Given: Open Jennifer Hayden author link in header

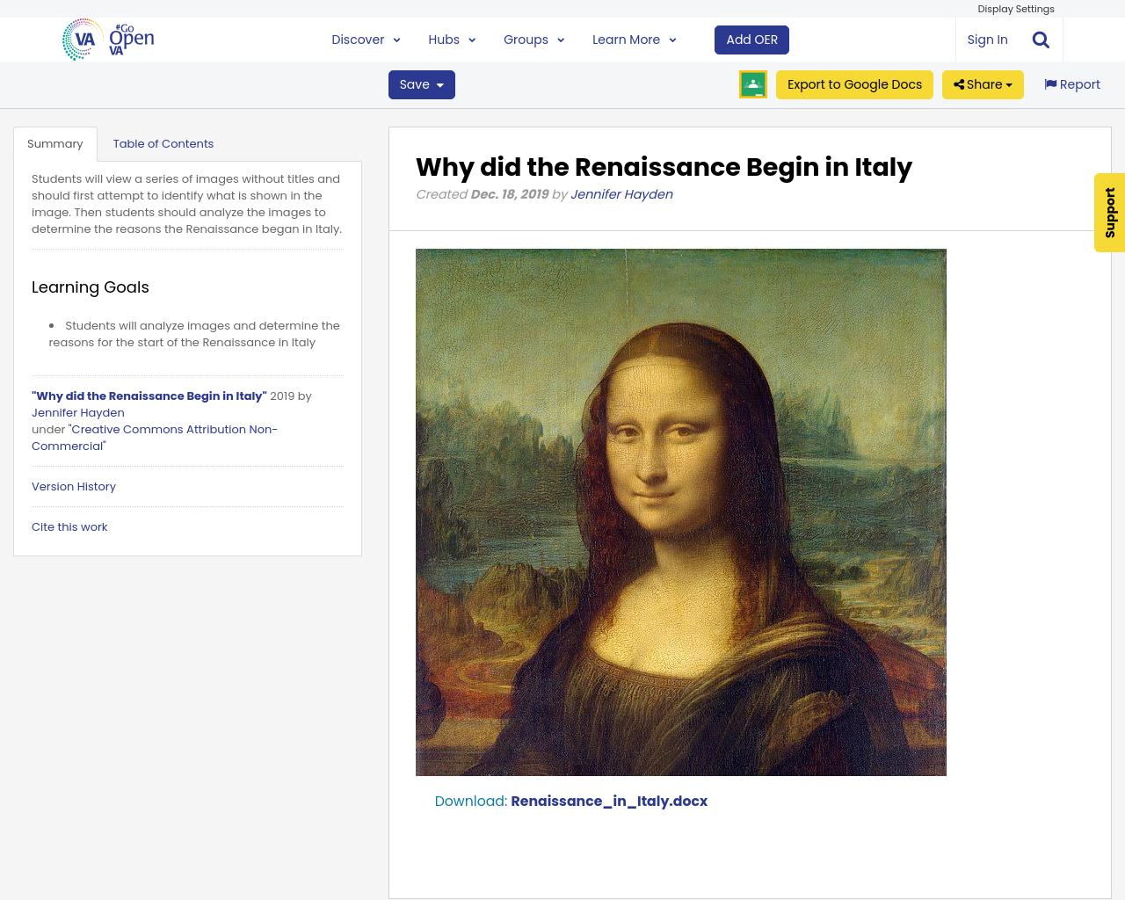Looking at the screenshot, I should [x=621, y=194].
